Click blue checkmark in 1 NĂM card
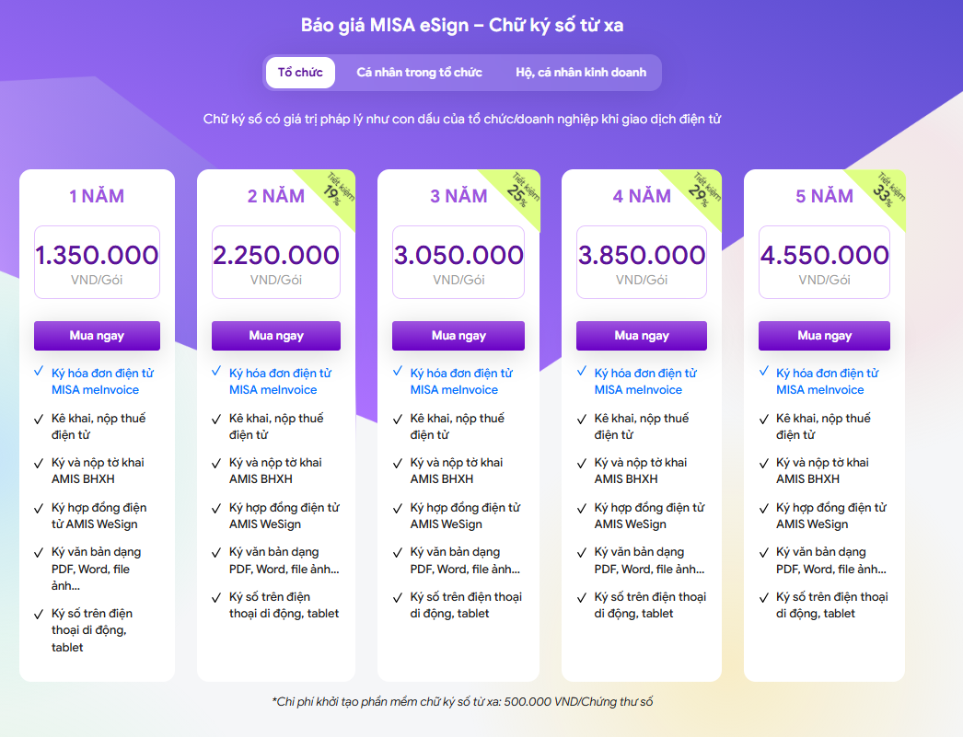963x737 pixels. (38, 373)
